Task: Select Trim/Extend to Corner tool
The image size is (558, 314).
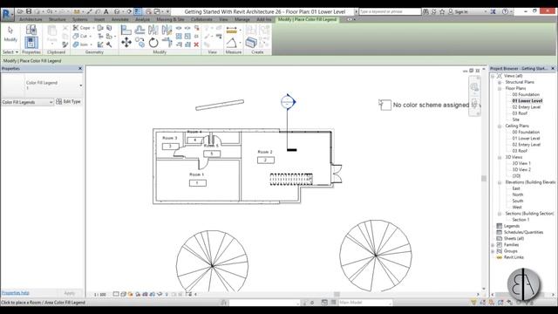Action: 167,43
